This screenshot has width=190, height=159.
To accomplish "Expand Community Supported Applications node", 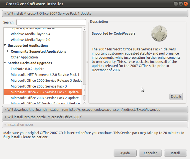I will [x=8, y=52].
